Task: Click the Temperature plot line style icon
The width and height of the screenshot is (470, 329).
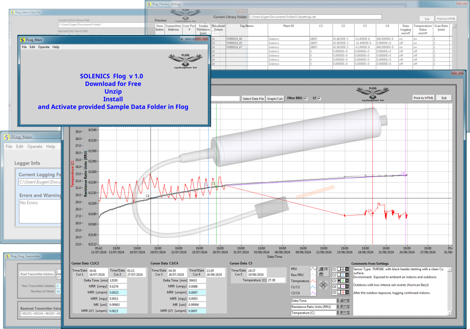Action: (x=313, y=281)
